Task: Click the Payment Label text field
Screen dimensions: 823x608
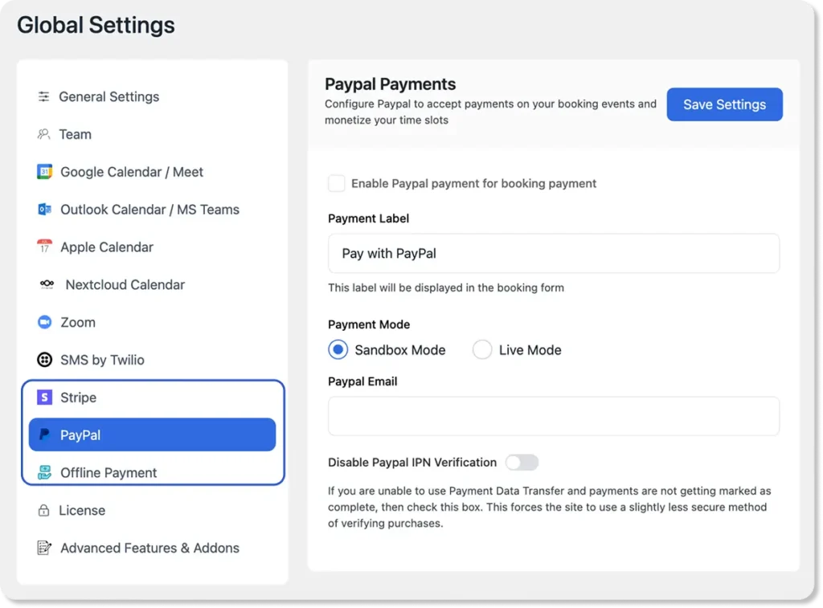Action: (x=554, y=254)
